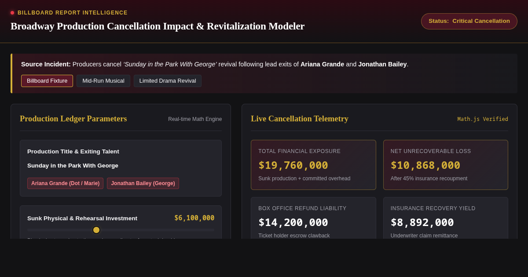Click the 'Underwriter claim remittance' note
Image resolution: width=528 pixels, height=277 pixels.
tap(424, 236)
